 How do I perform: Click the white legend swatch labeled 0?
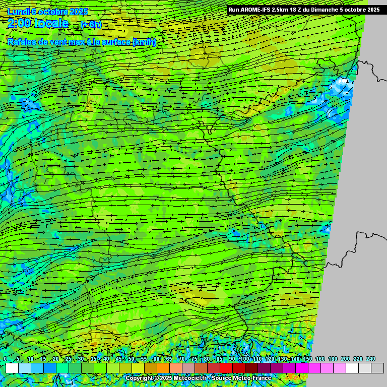point(12,368)
